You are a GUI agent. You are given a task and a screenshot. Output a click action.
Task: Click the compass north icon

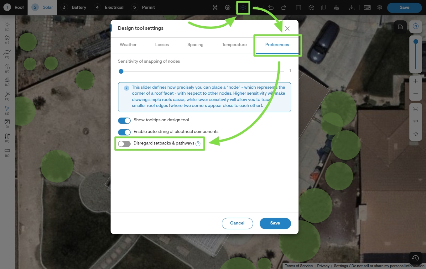pos(416,26)
